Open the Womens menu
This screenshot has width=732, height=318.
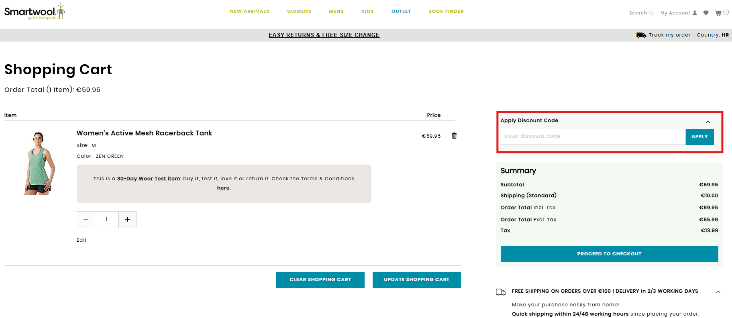[299, 11]
